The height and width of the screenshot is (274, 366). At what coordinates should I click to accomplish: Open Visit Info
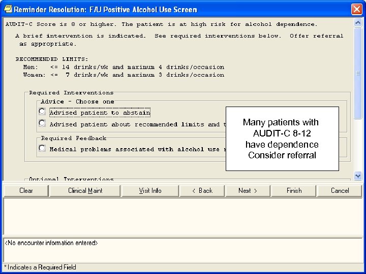coord(150,191)
